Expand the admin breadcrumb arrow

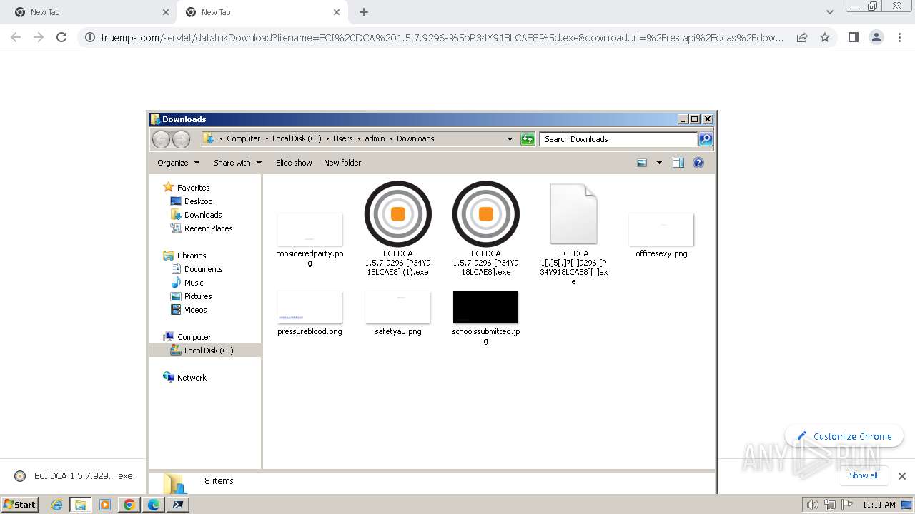point(390,139)
